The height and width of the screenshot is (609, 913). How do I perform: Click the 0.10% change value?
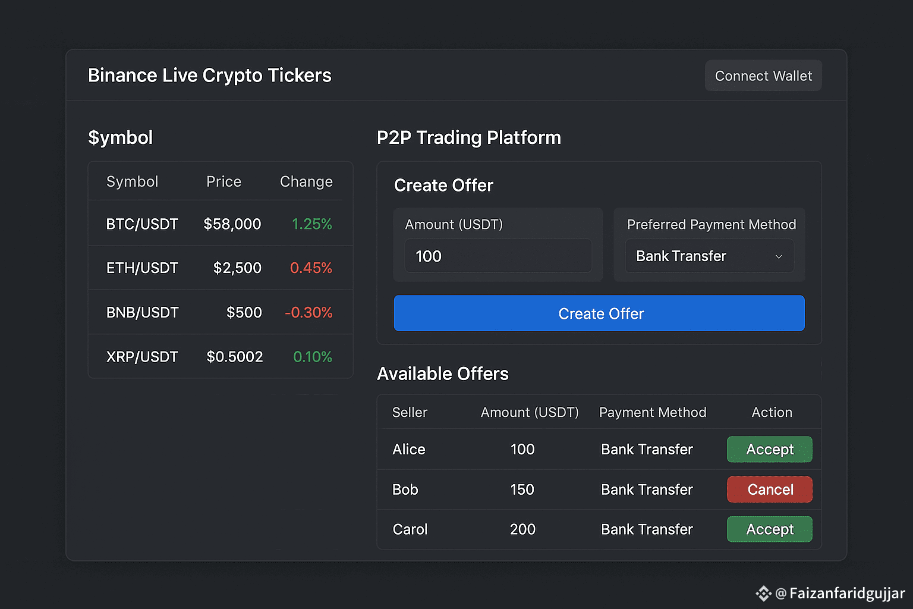click(313, 357)
